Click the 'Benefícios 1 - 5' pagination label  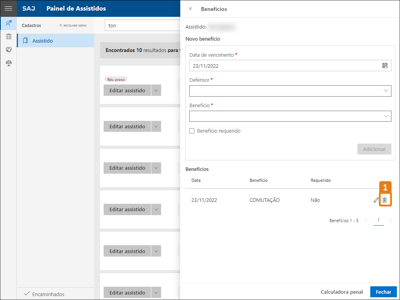(344, 221)
